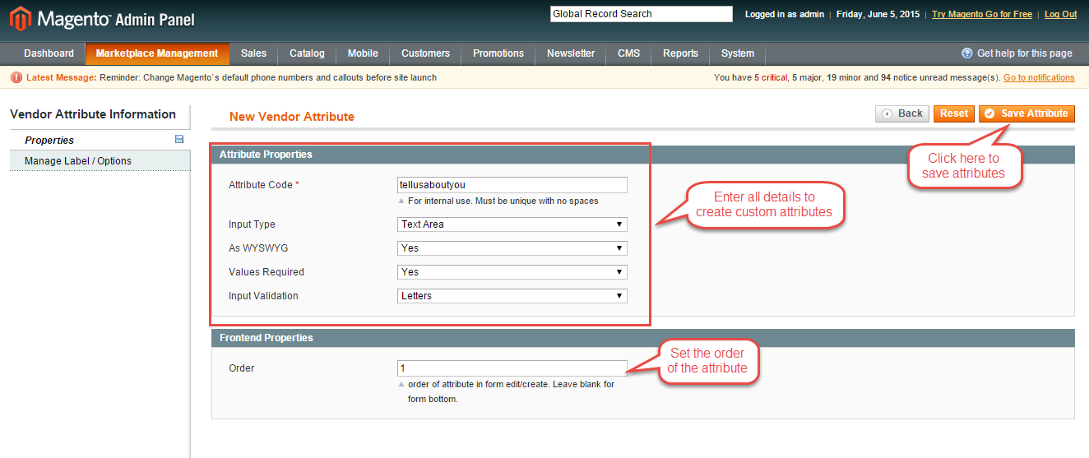Open the Newsletter menu
1089x458 pixels.
[571, 53]
